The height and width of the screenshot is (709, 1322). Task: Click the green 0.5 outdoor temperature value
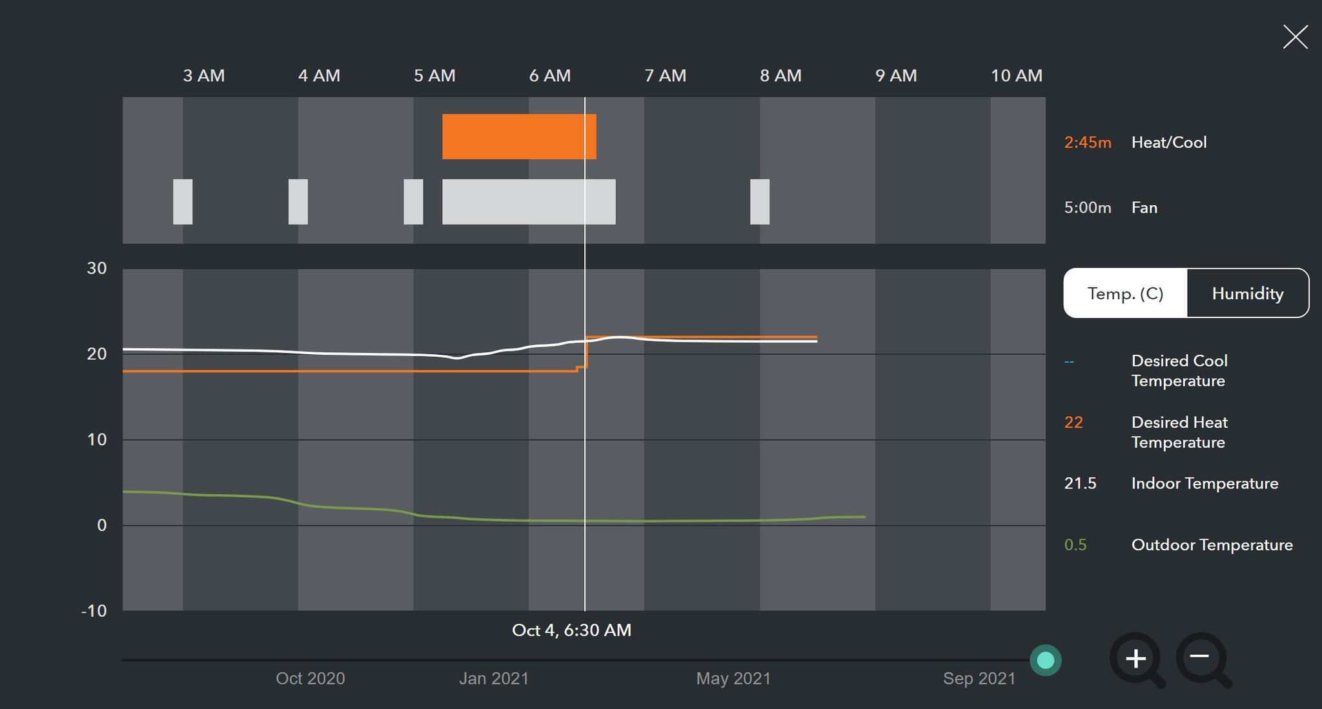pyautogui.click(x=1075, y=545)
